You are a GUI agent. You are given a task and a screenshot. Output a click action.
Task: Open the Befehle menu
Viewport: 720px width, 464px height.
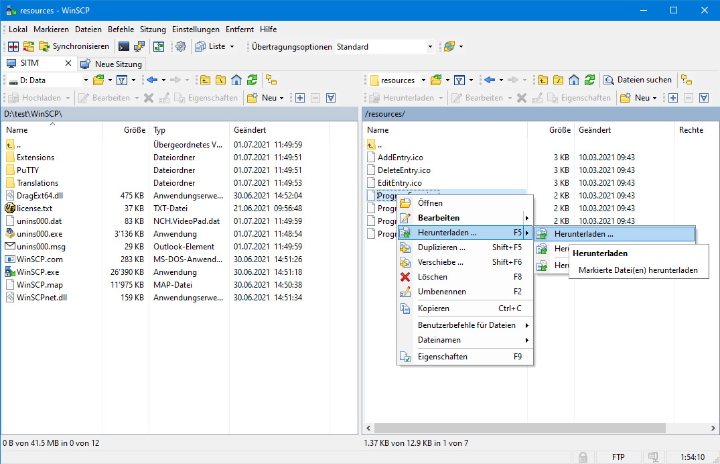click(121, 30)
